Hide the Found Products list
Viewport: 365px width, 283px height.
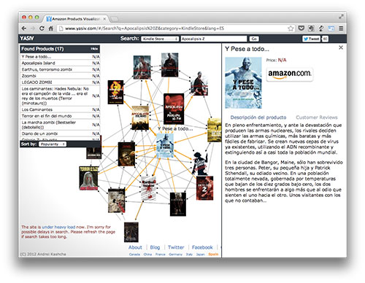(94, 49)
